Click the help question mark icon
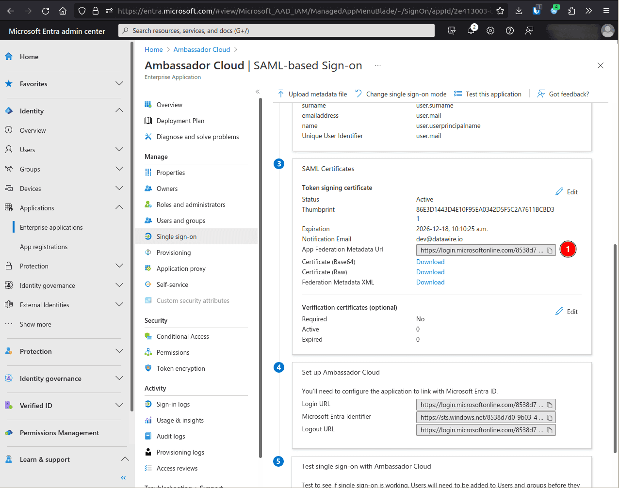Image resolution: width=619 pixels, height=488 pixels. pyautogui.click(x=510, y=31)
